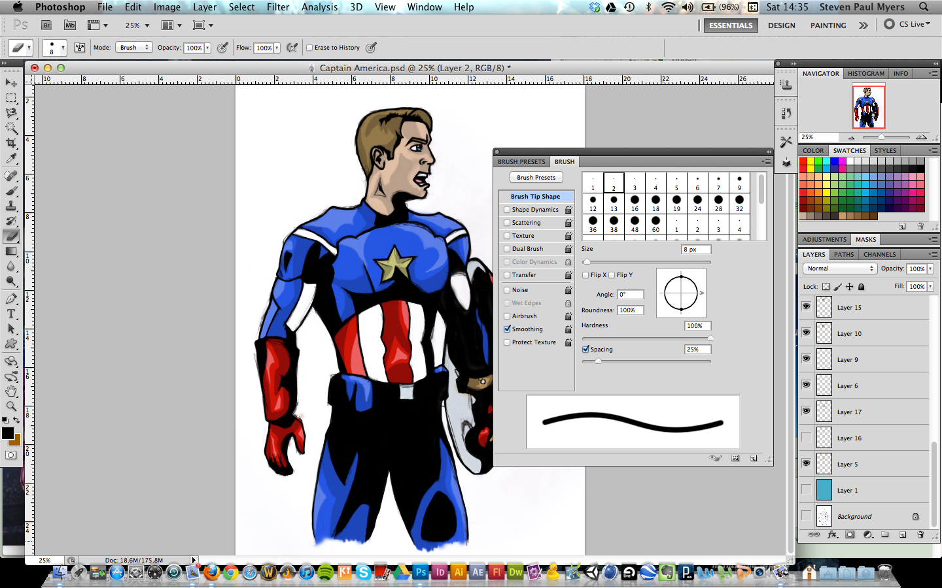This screenshot has height=588, width=942.
Task: Click the Brush Presets button
Action: [536, 177]
